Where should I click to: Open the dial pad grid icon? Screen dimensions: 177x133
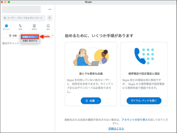coord(50,18)
